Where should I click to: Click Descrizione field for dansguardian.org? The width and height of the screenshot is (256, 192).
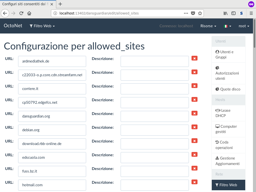154,116
